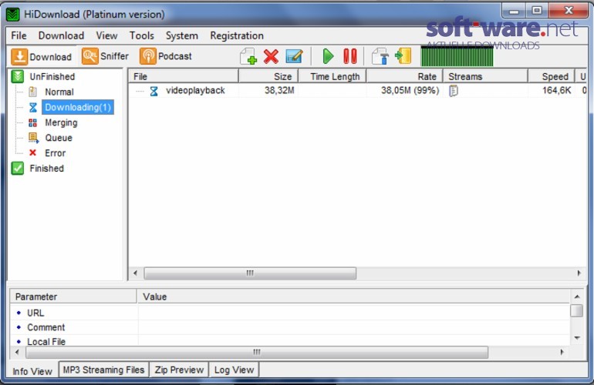The width and height of the screenshot is (594, 385).
Task: Sort by the File column header
Action: (184, 76)
